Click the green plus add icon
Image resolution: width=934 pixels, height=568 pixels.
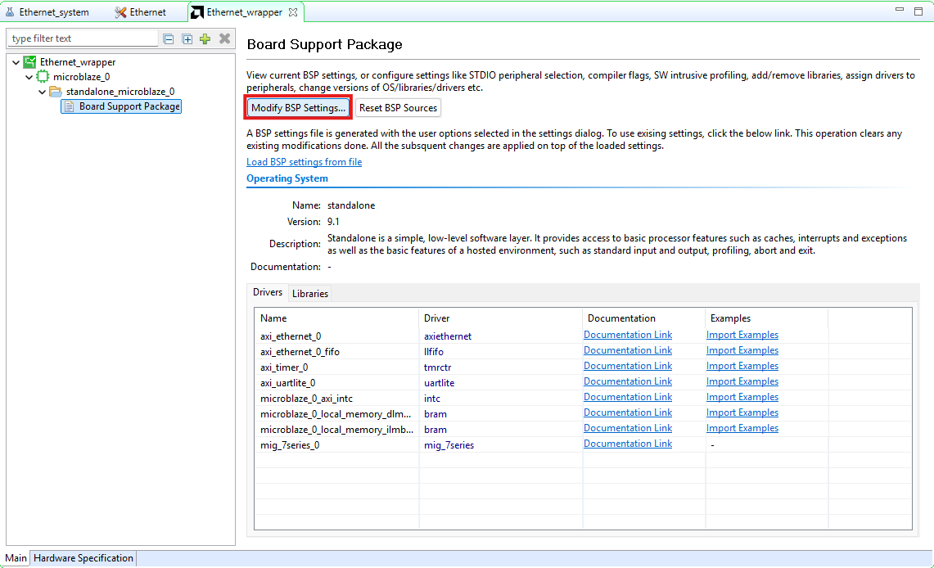click(205, 38)
